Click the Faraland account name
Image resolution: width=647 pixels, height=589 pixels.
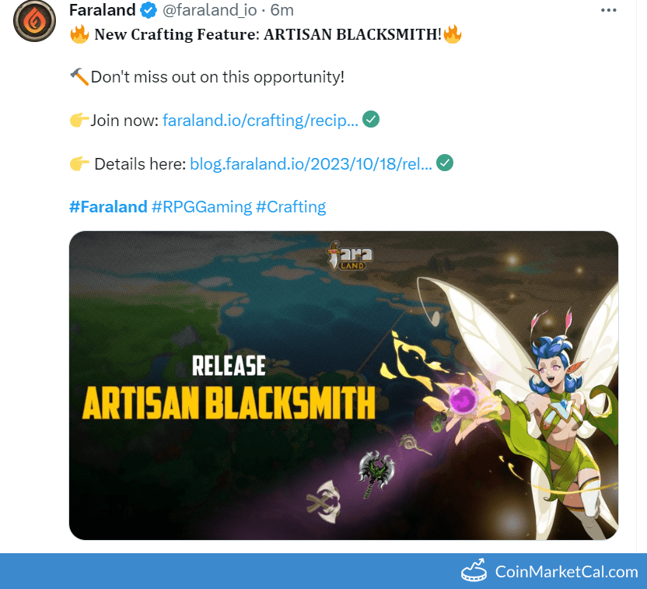(103, 10)
